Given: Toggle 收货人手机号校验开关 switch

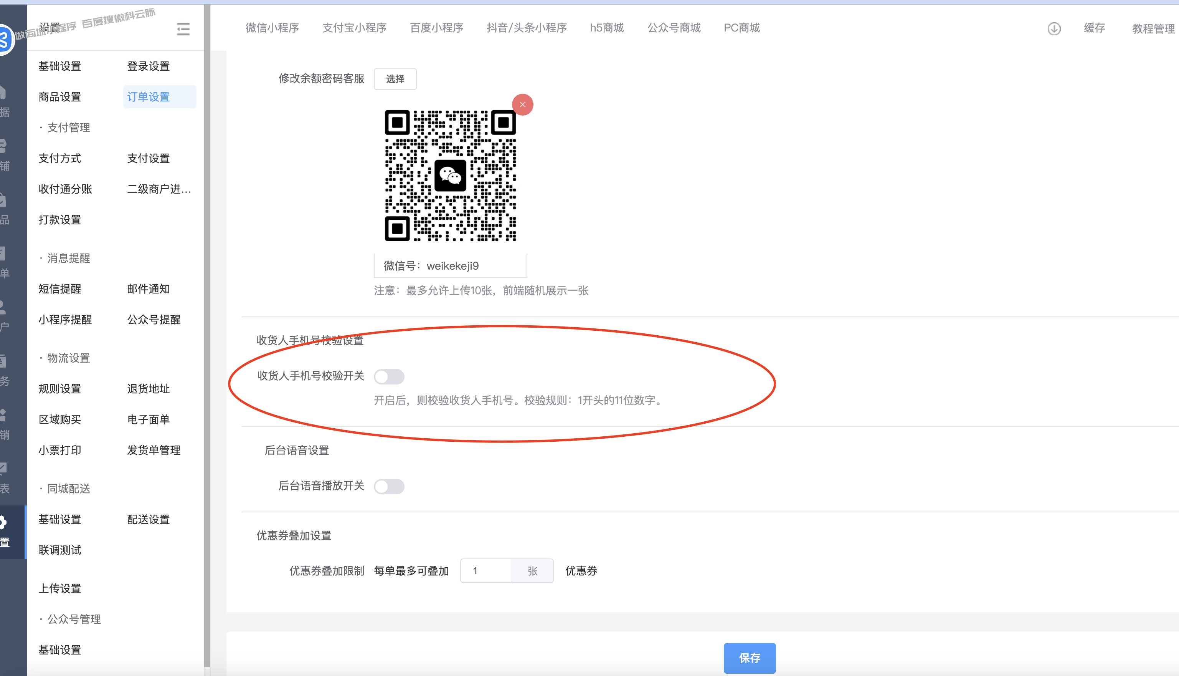Looking at the screenshot, I should pyautogui.click(x=389, y=376).
